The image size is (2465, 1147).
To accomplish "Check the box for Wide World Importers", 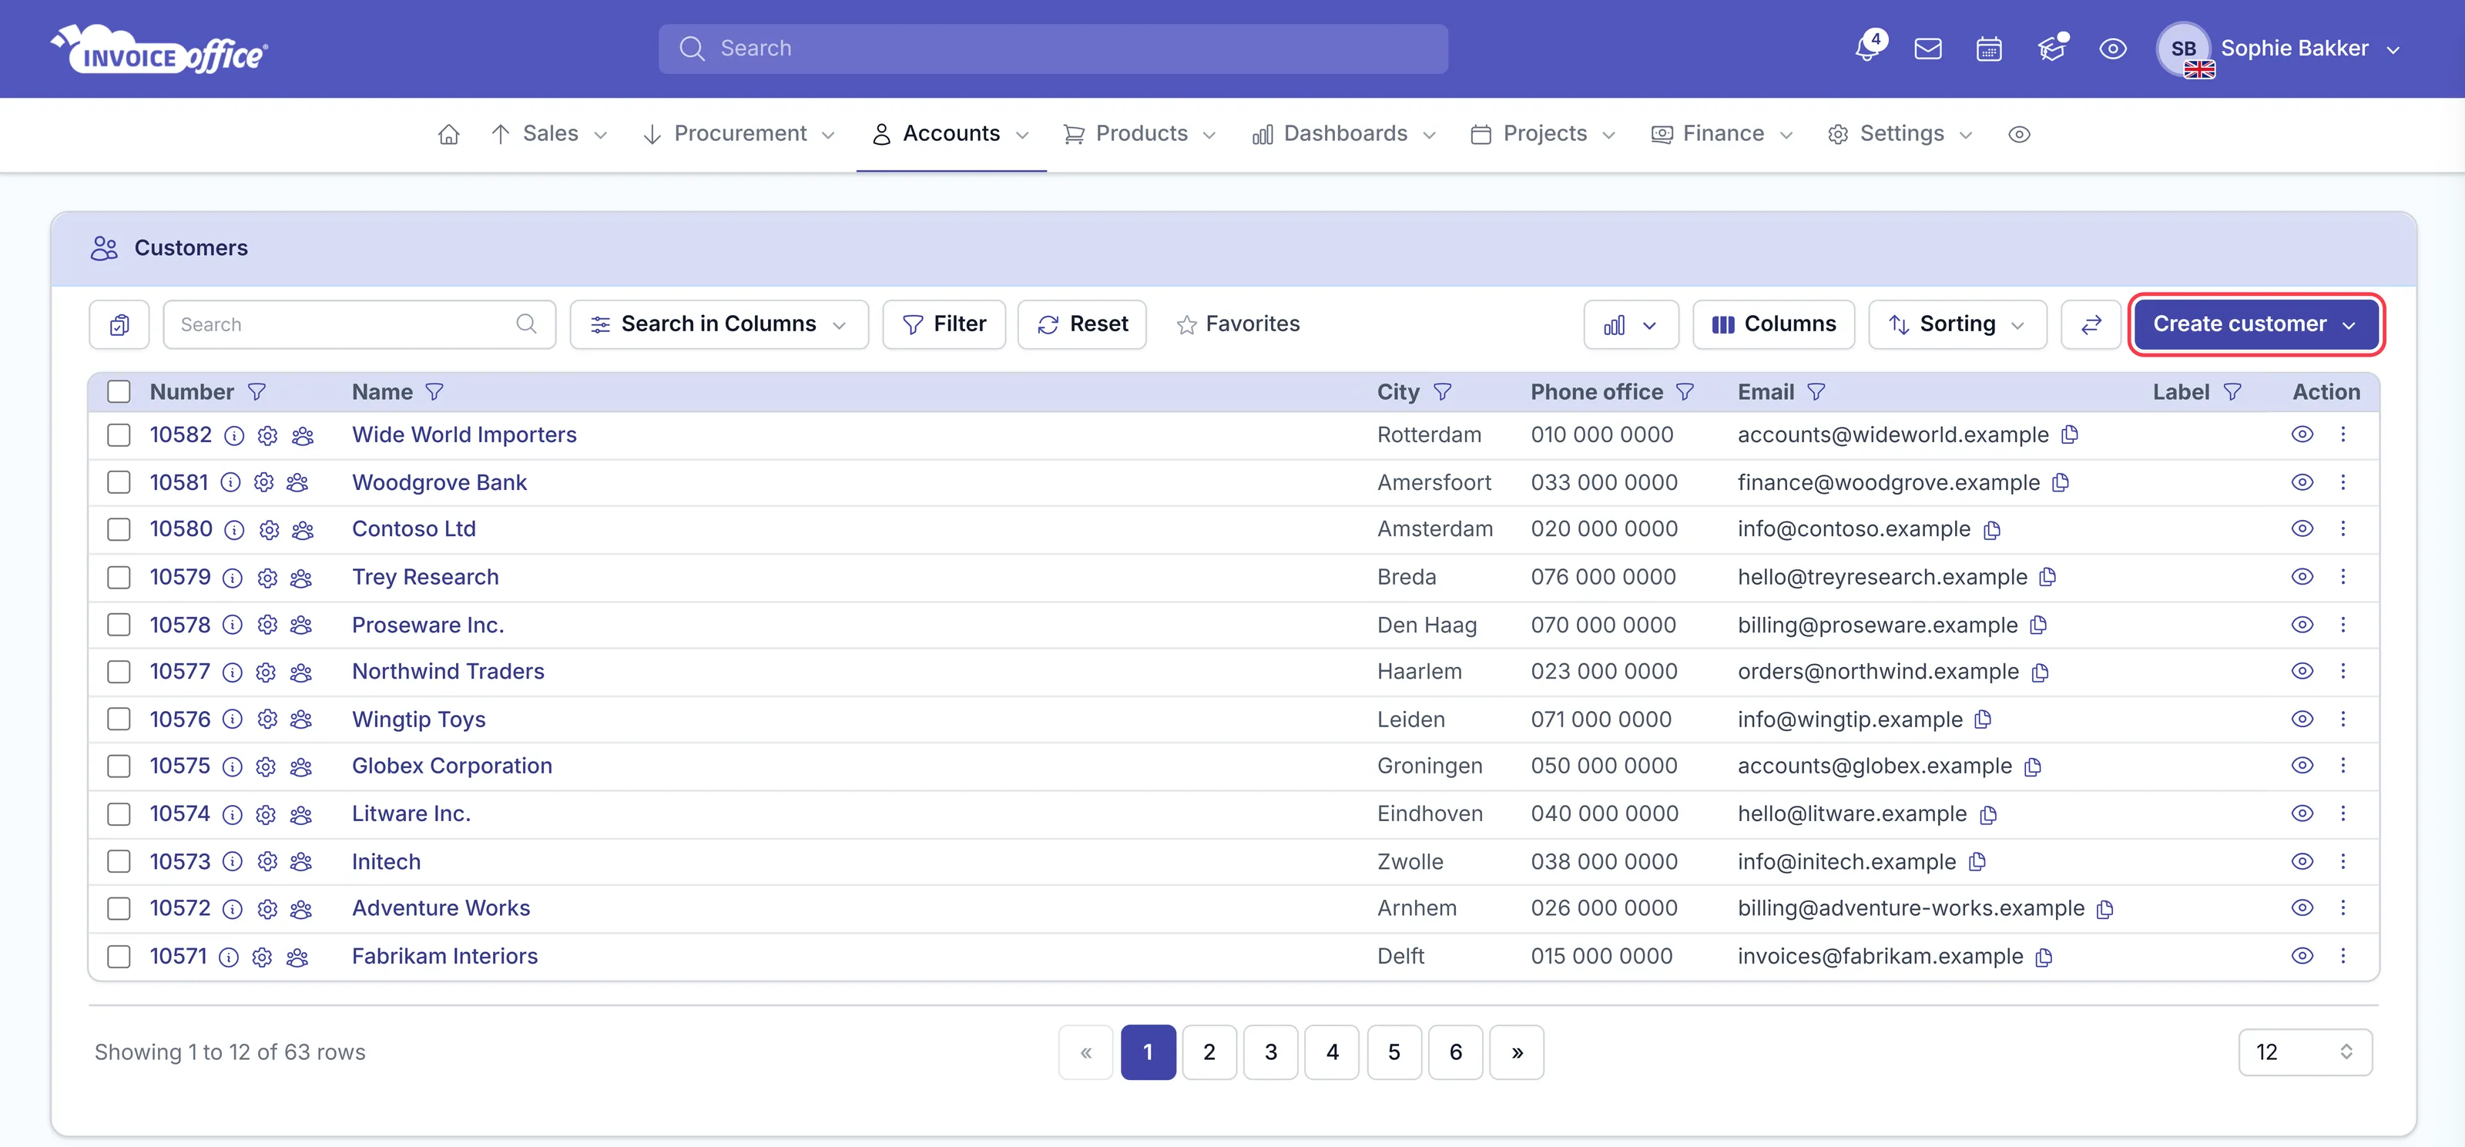I will [x=119, y=435].
